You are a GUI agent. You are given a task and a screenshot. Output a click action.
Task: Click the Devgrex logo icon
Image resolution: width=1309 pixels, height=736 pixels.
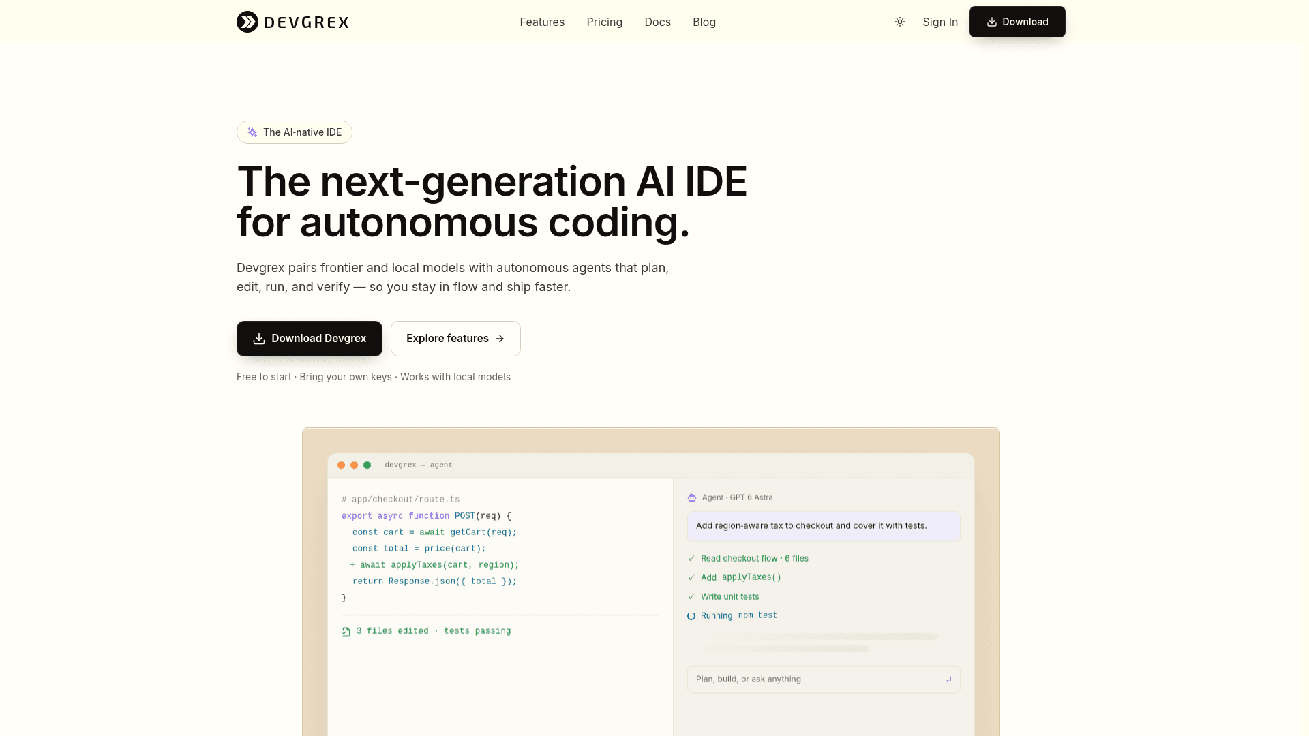tap(247, 22)
